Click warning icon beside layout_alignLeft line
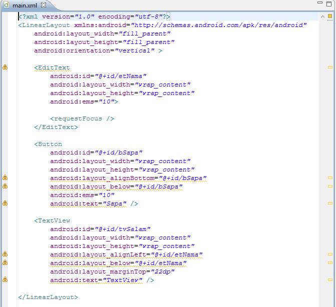The width and height of the screenshot is (336, 307). [x=5, y=254]
